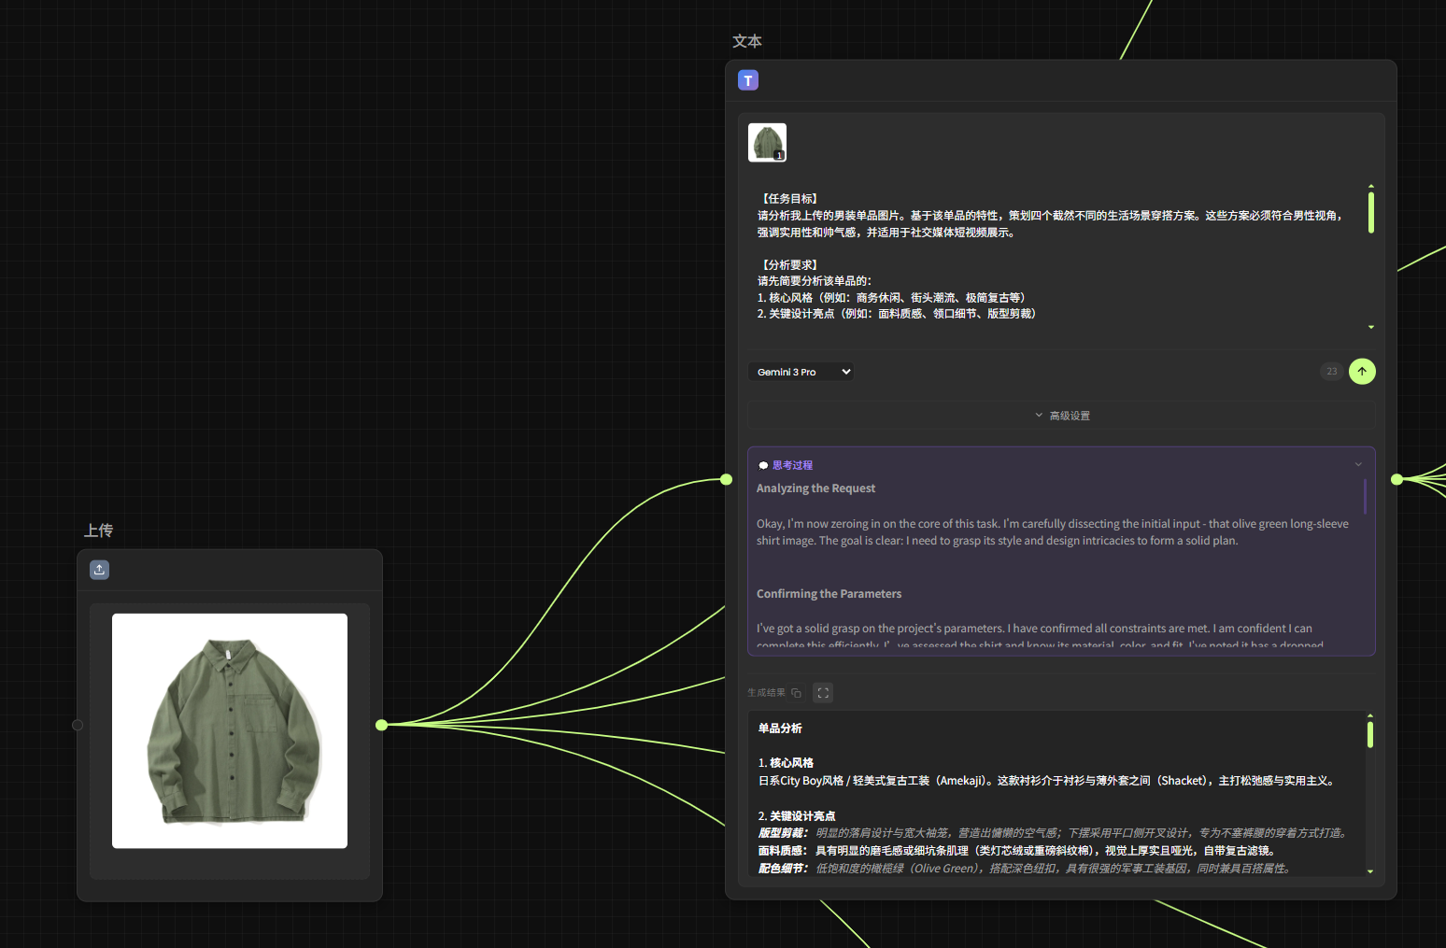Click the prompt scrollbar's up arrow
The image size is (1446, 948).
[x=1370, y=187]
